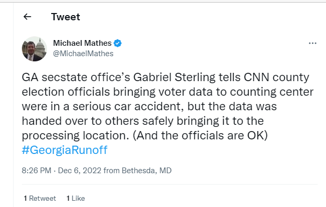View who retweeted via 1 Retweet
The width and height of the screenshot is (326, 207).
click(40, 198)
